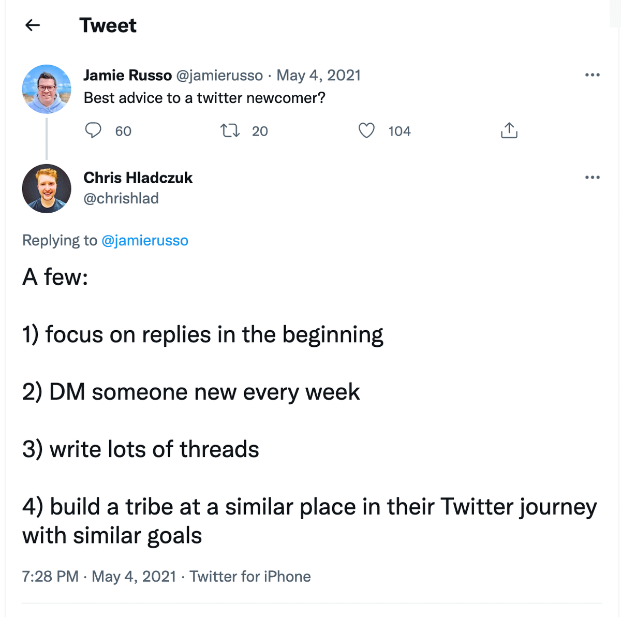
Task: Click the reply bubble icon on Jamie's tweet
Action: coord(93,130)
